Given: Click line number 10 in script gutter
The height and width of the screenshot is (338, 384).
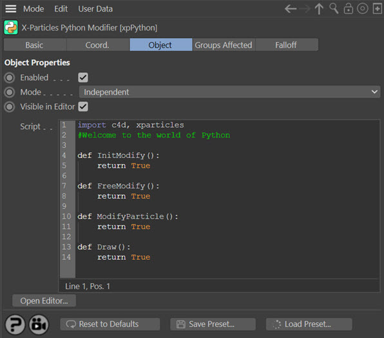Looking at the screenshot, I should tap(66, 217).
